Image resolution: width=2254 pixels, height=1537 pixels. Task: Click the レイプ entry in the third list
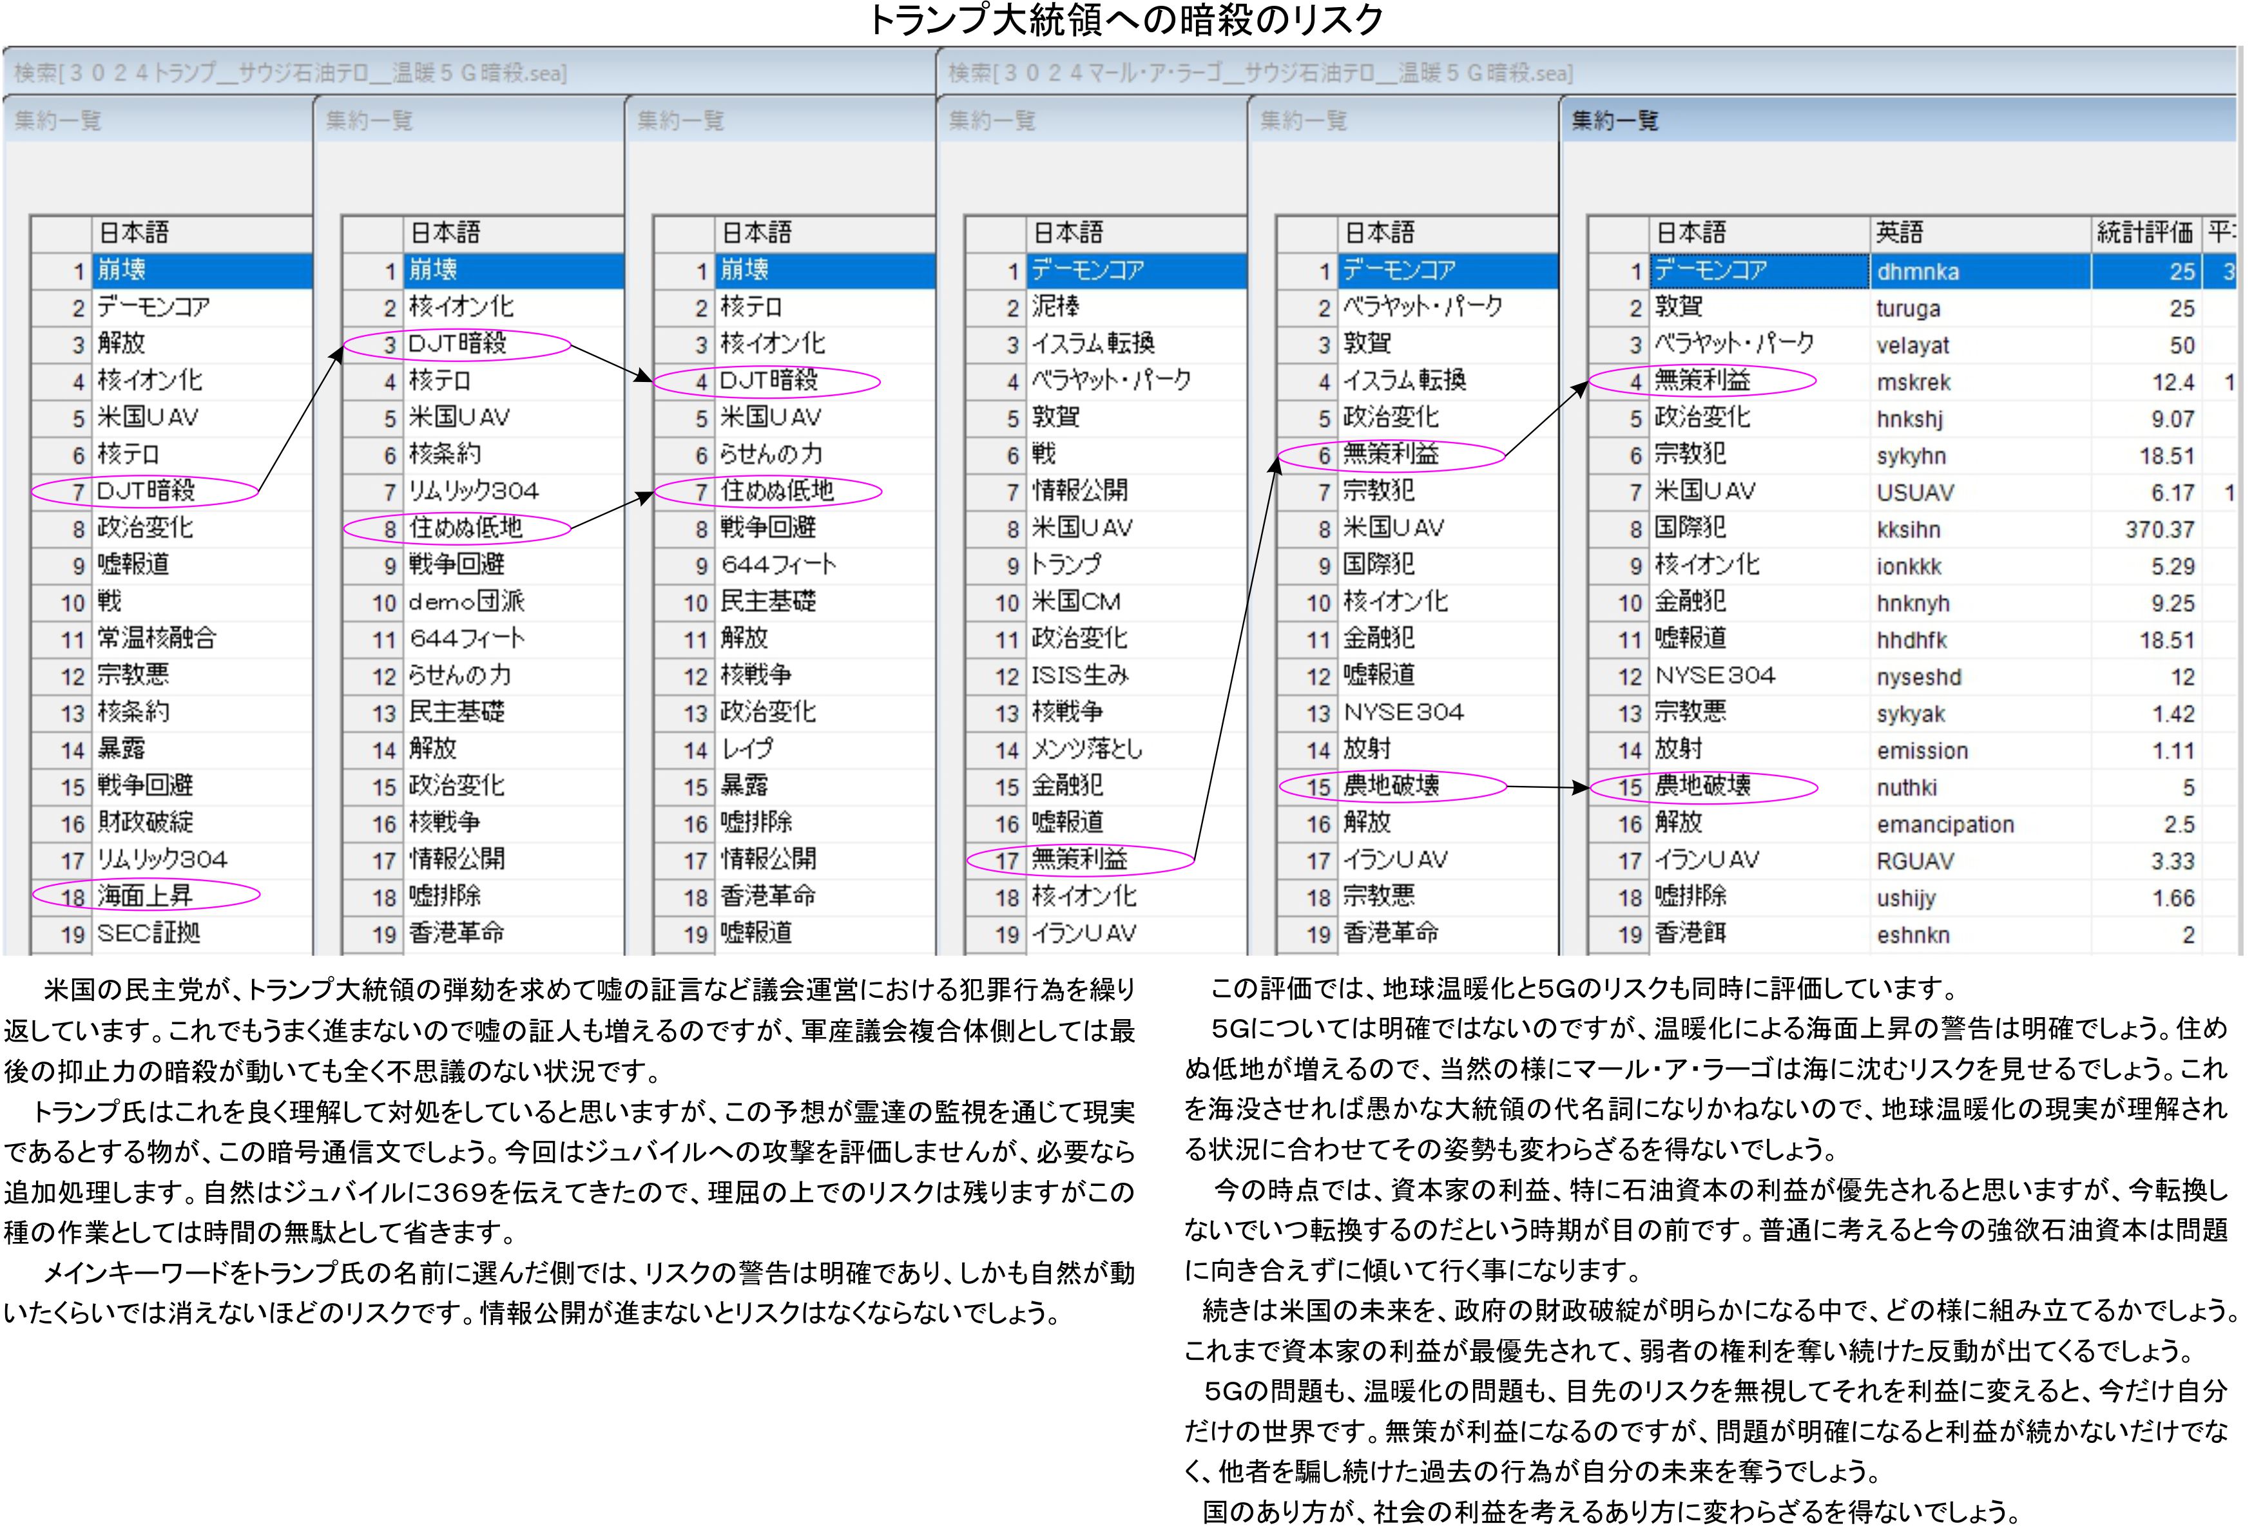747,749
